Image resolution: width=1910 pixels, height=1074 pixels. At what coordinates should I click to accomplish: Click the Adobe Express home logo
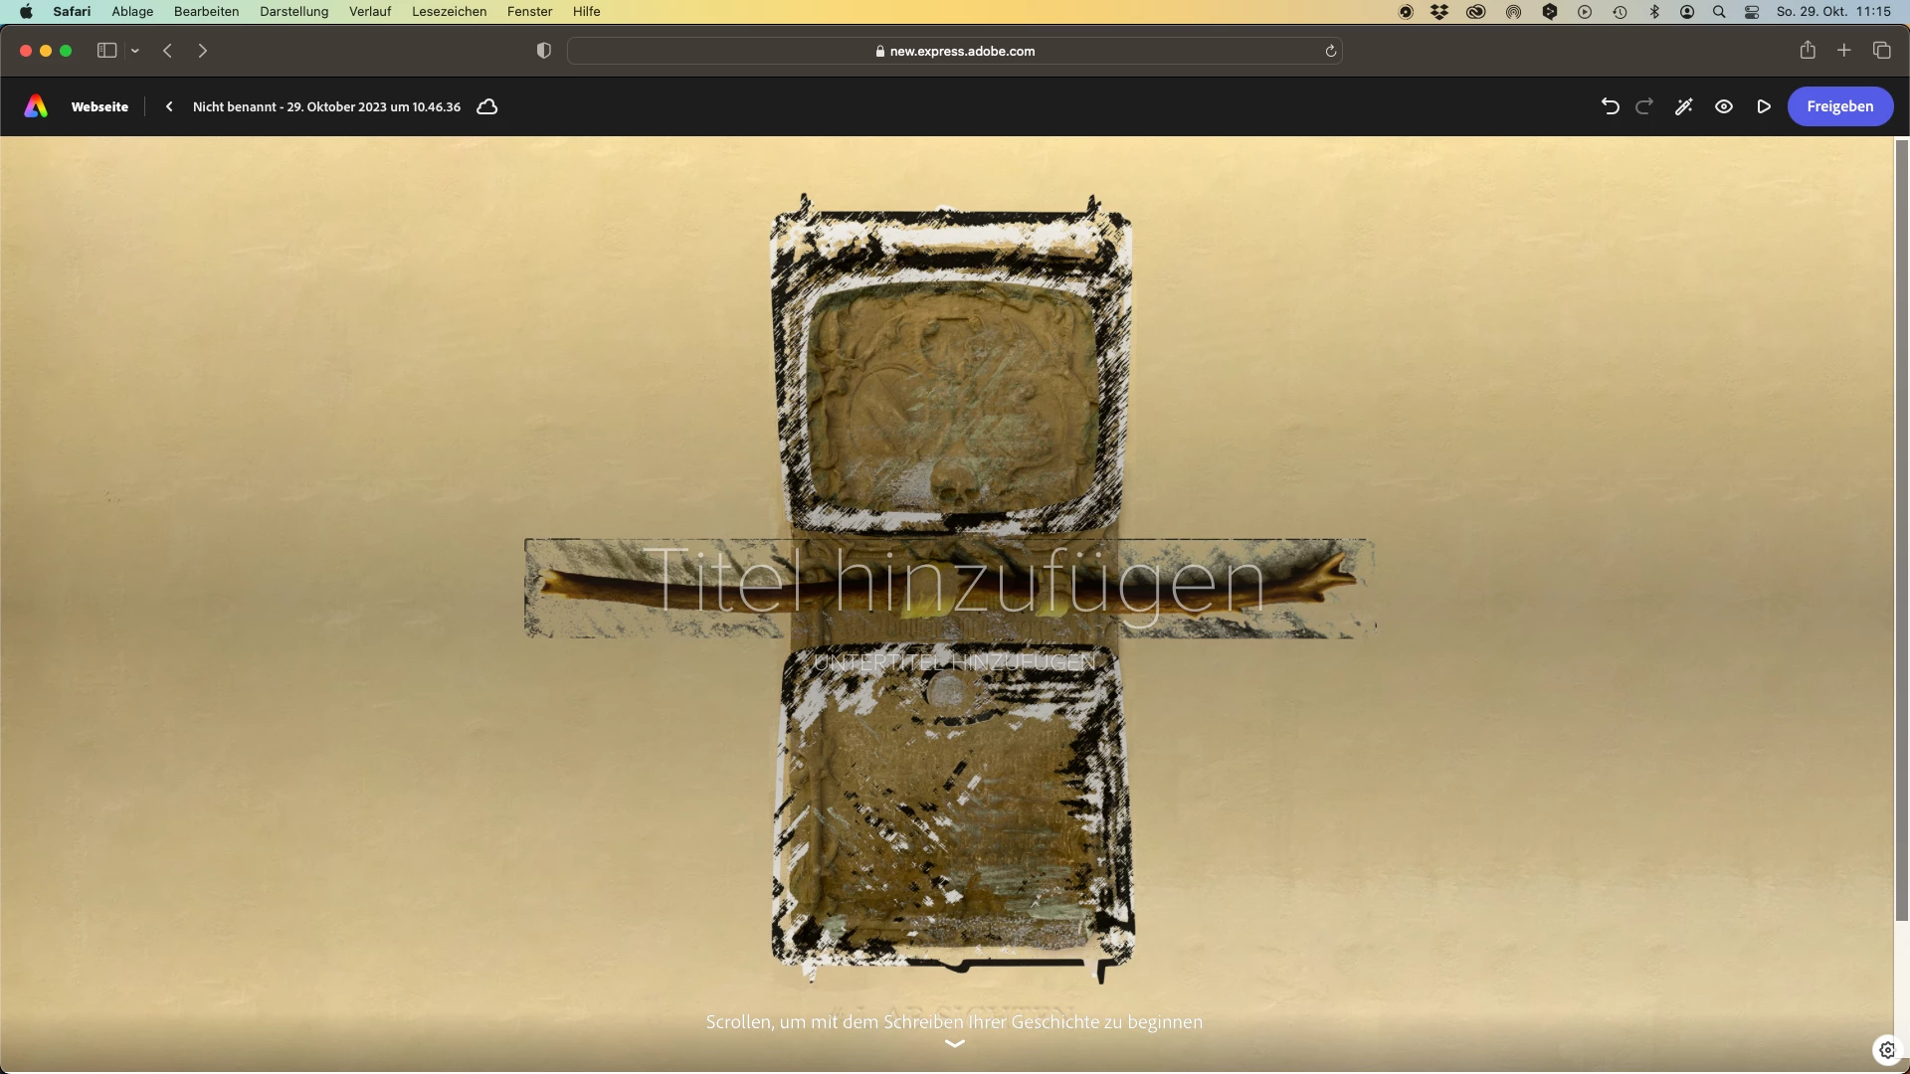(x=36, y=106)
